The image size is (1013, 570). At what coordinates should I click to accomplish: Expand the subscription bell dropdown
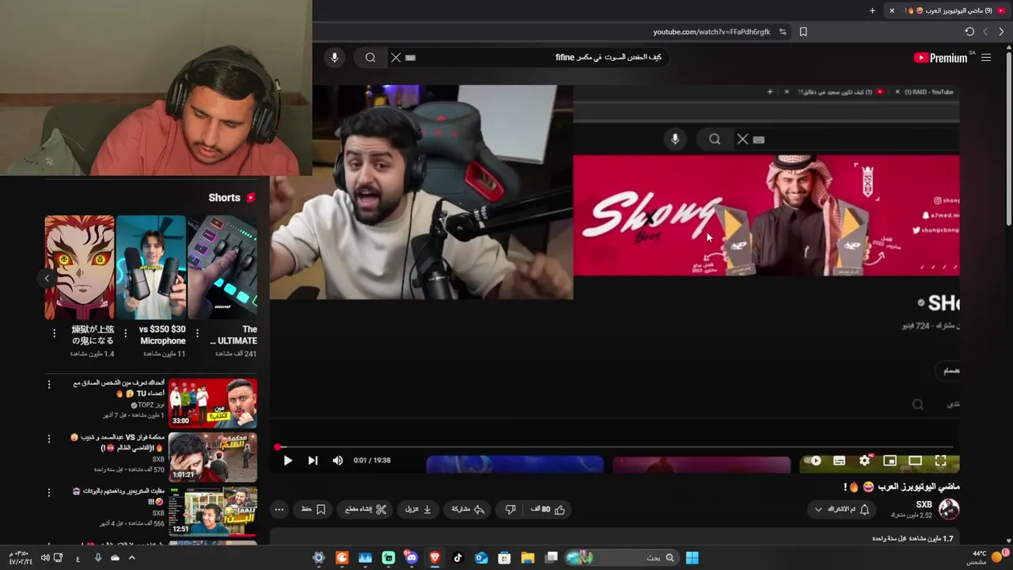[x=842, y=510]
